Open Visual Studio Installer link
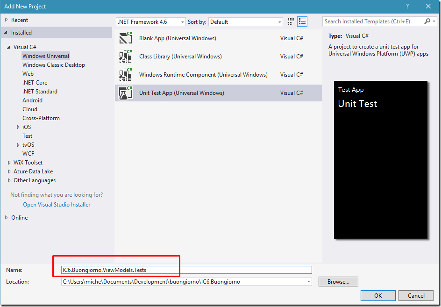This screenshot has height=307, width=441. (57, 205)
